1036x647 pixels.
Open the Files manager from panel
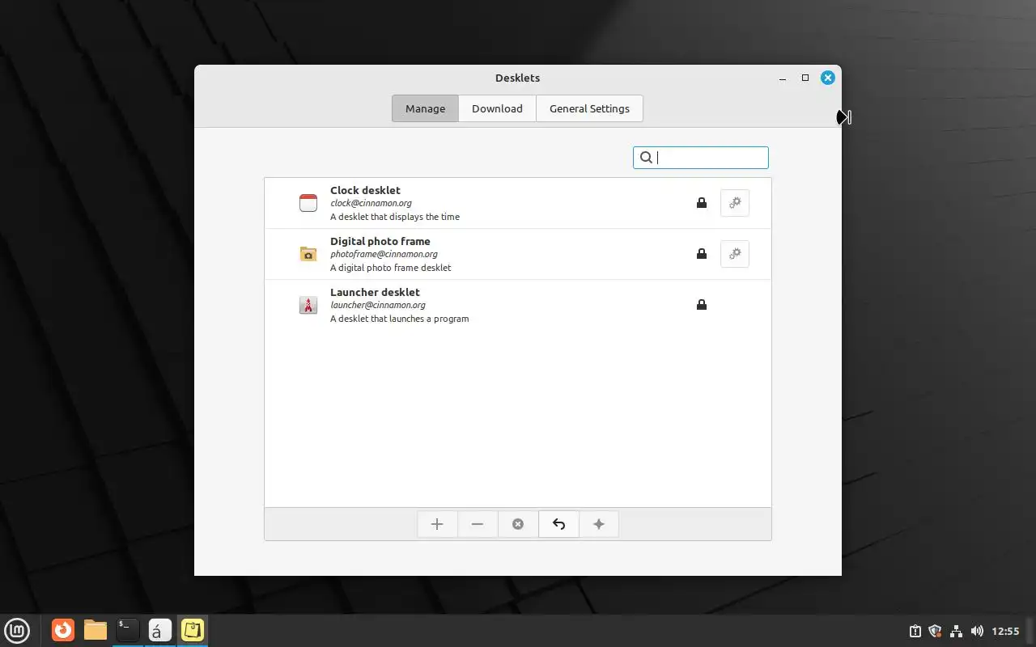tap(96, 630)
